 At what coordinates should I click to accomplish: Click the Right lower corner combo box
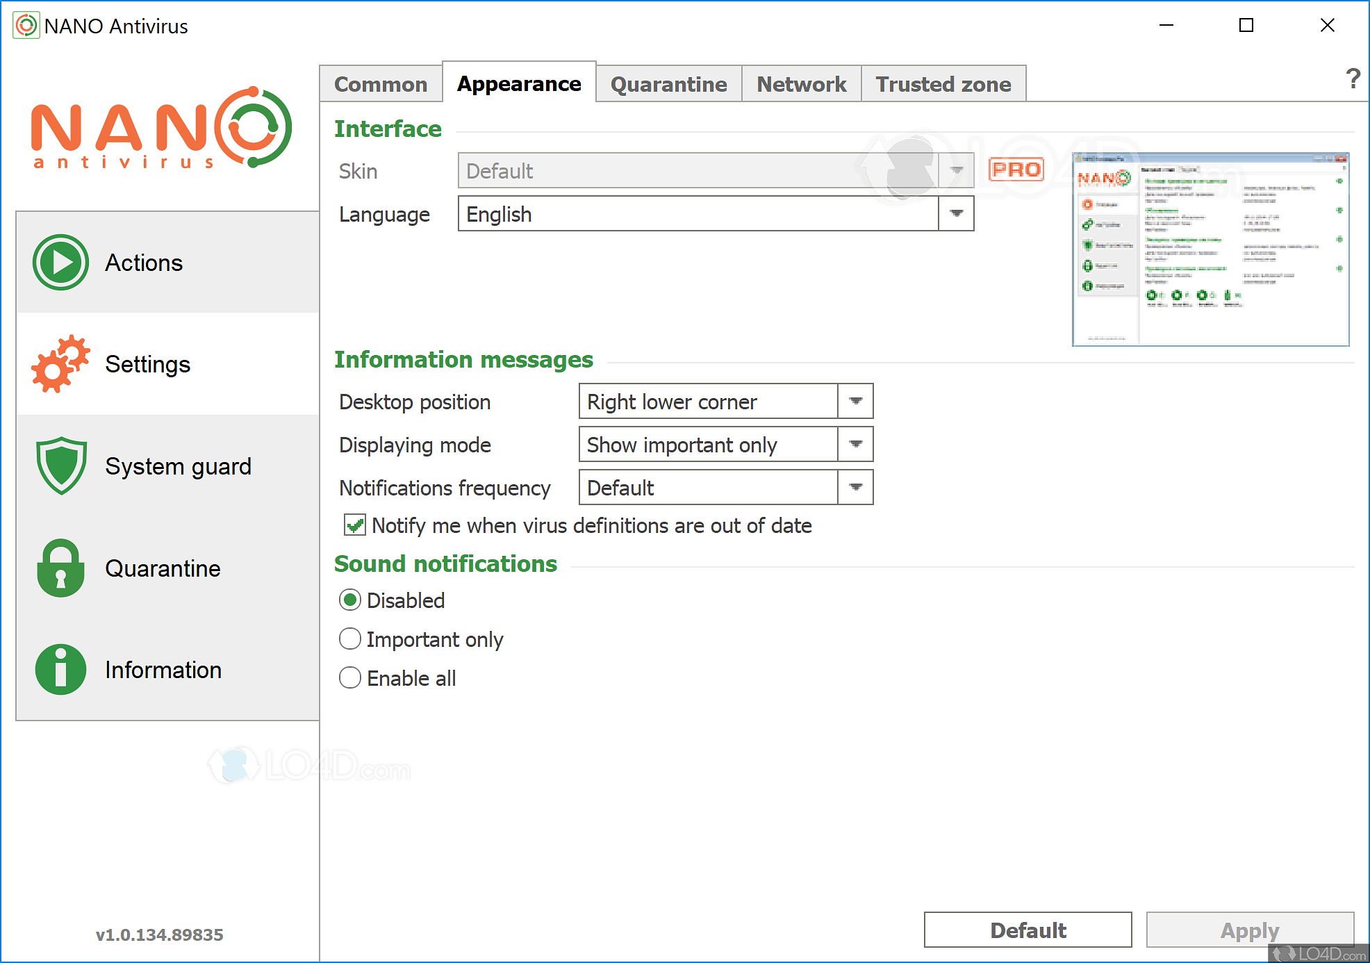point(726,401)
